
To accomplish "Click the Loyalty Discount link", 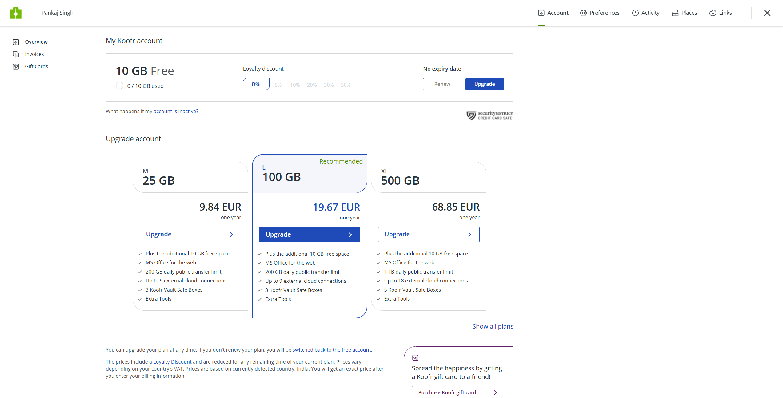I will (x=172, y=361).
